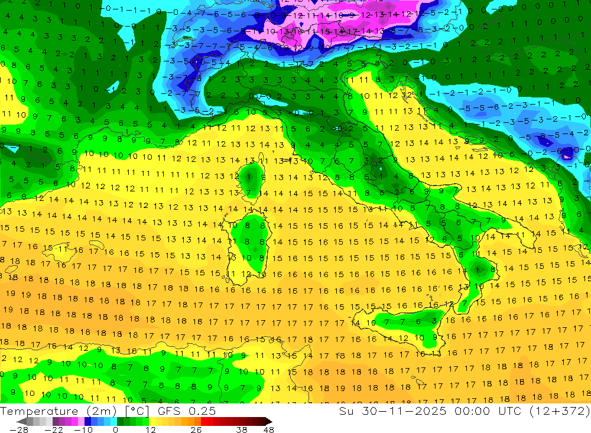Click the 'Su 30-11-2025' date label
Image resolution: width=591 pixels, height=433 pixels.
coord(392,411)
